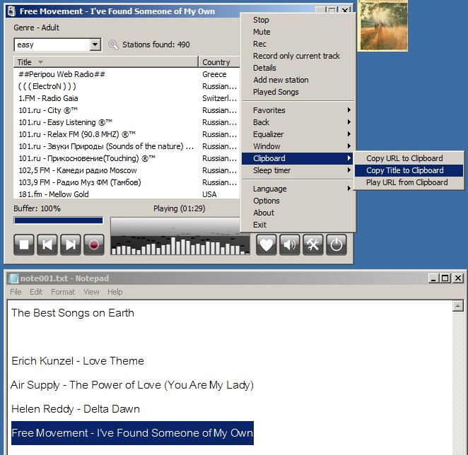The image size is (468, 455).
Task: Open Notepad Help menu
Action: [x=115, y=292]
